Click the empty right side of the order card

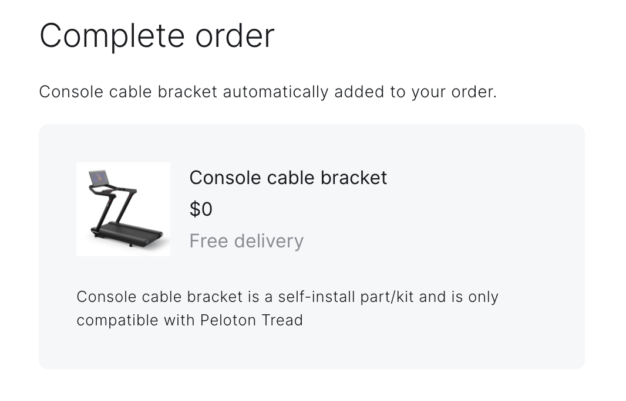tap(499, 223)
